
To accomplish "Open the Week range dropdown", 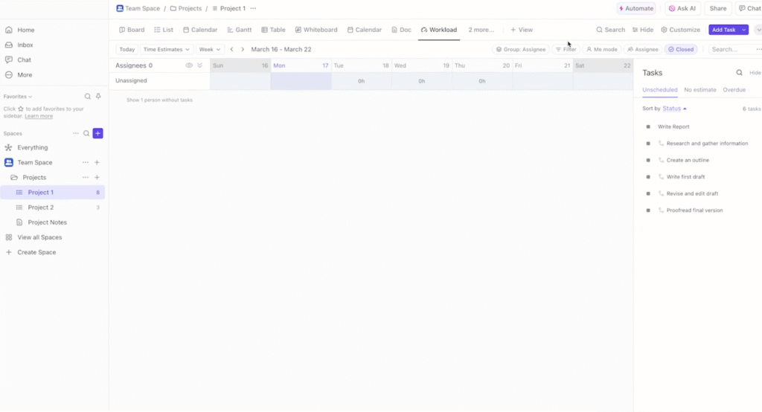I will [x=209, y=50].
